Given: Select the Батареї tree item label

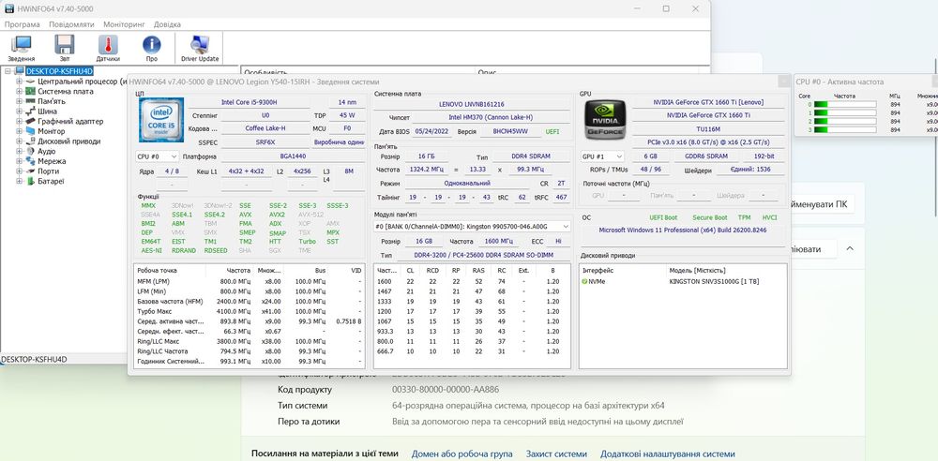Looking at the screenshot, I should 51,181.
